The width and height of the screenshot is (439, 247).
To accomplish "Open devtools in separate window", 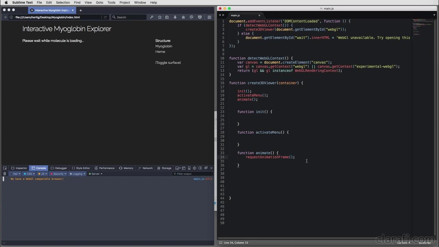I will click(206, 168).
